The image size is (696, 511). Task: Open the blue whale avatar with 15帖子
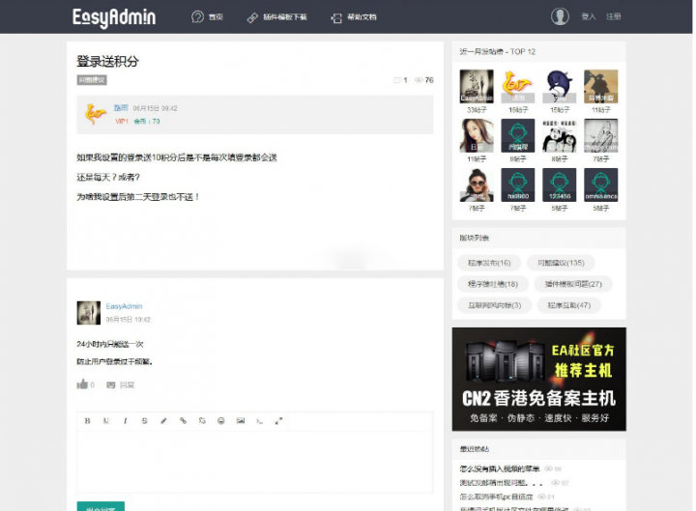(x=560, y=86)
